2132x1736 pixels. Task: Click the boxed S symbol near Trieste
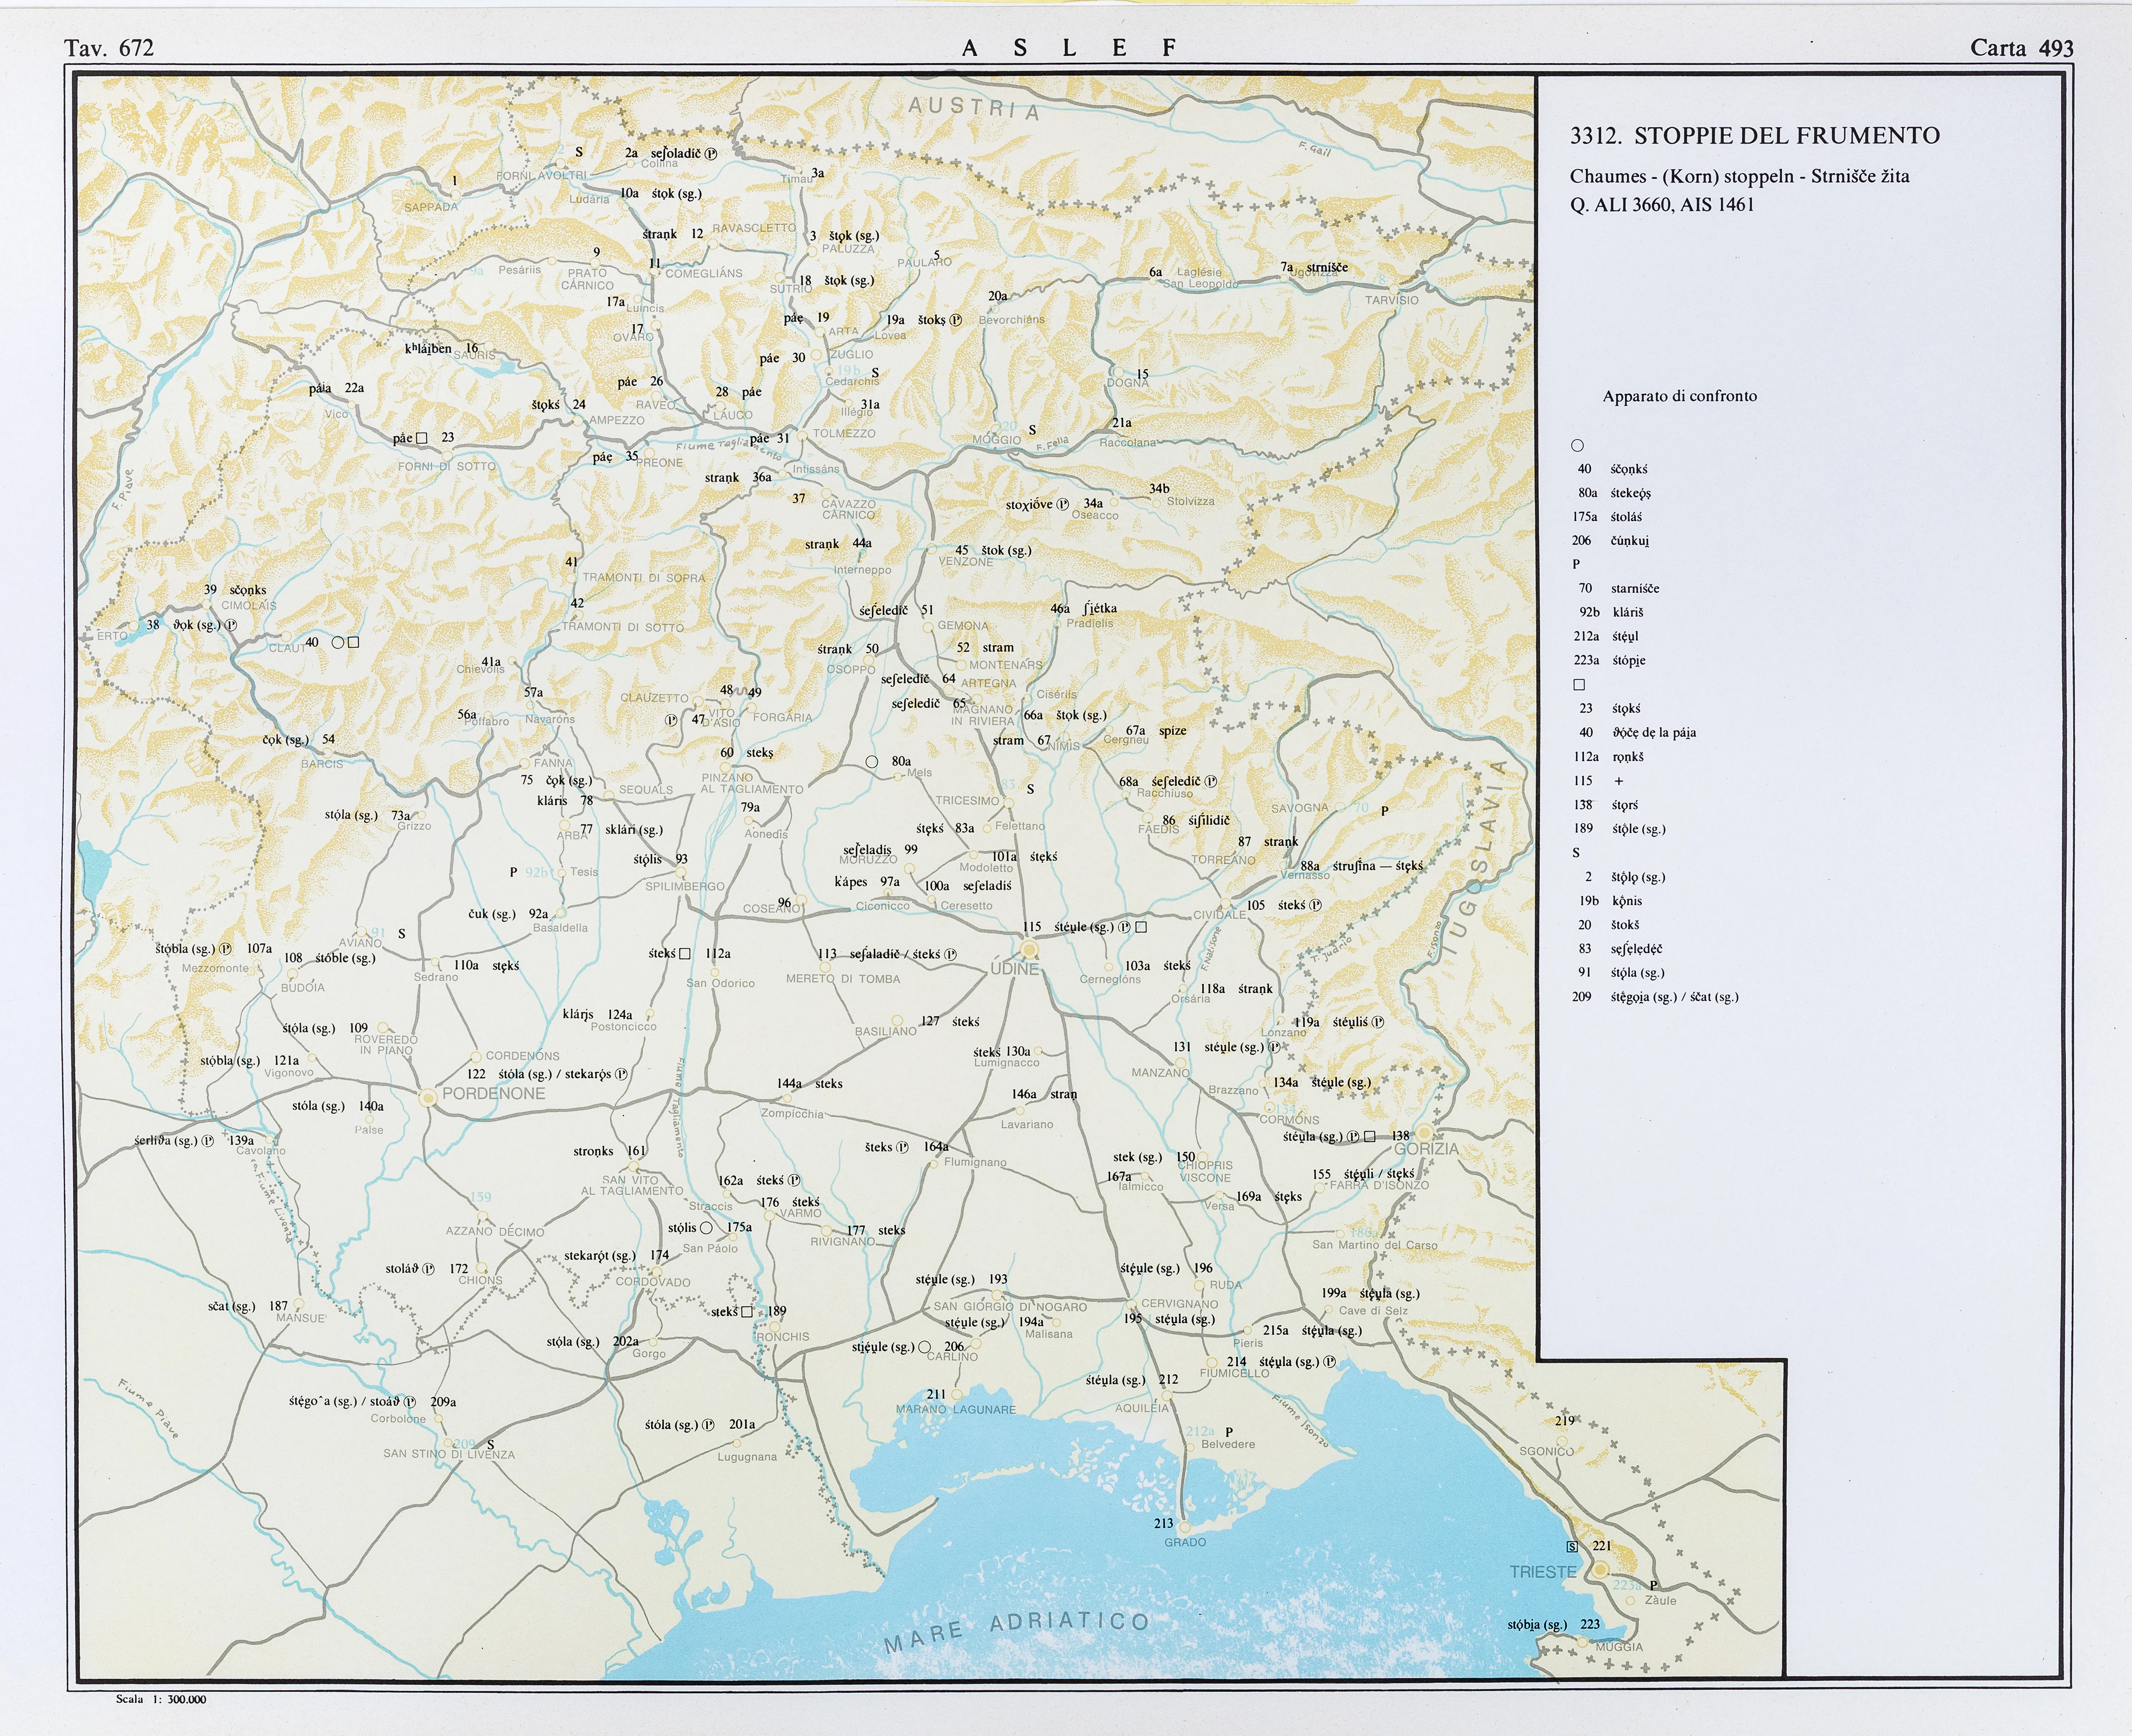click(1572, 1547)
